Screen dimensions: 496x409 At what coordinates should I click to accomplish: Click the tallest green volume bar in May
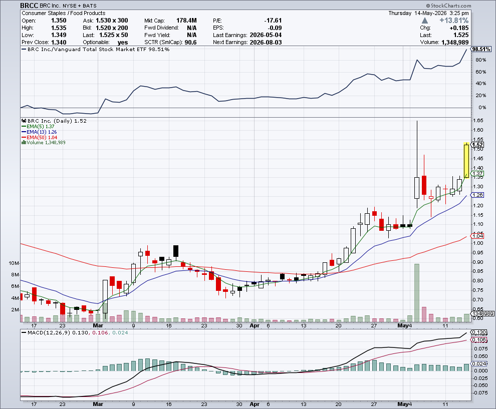click(x=417, y=293)
